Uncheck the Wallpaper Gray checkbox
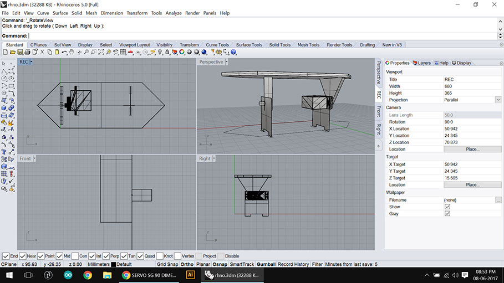Screen dimensions: 504x283 [x=447, y=213]
